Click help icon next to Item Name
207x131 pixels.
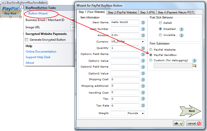(x=143, y=23)
